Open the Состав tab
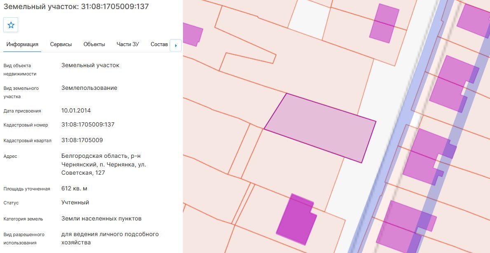Viewport: 490px width, 253px height. point(159,45)
